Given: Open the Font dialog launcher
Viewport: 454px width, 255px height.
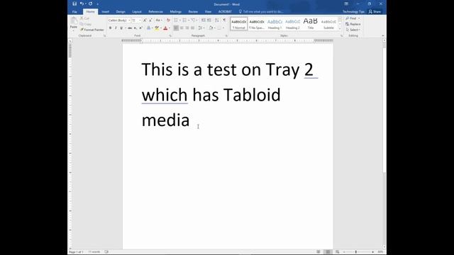Looking at the screenshot, I should pos(170,36).
